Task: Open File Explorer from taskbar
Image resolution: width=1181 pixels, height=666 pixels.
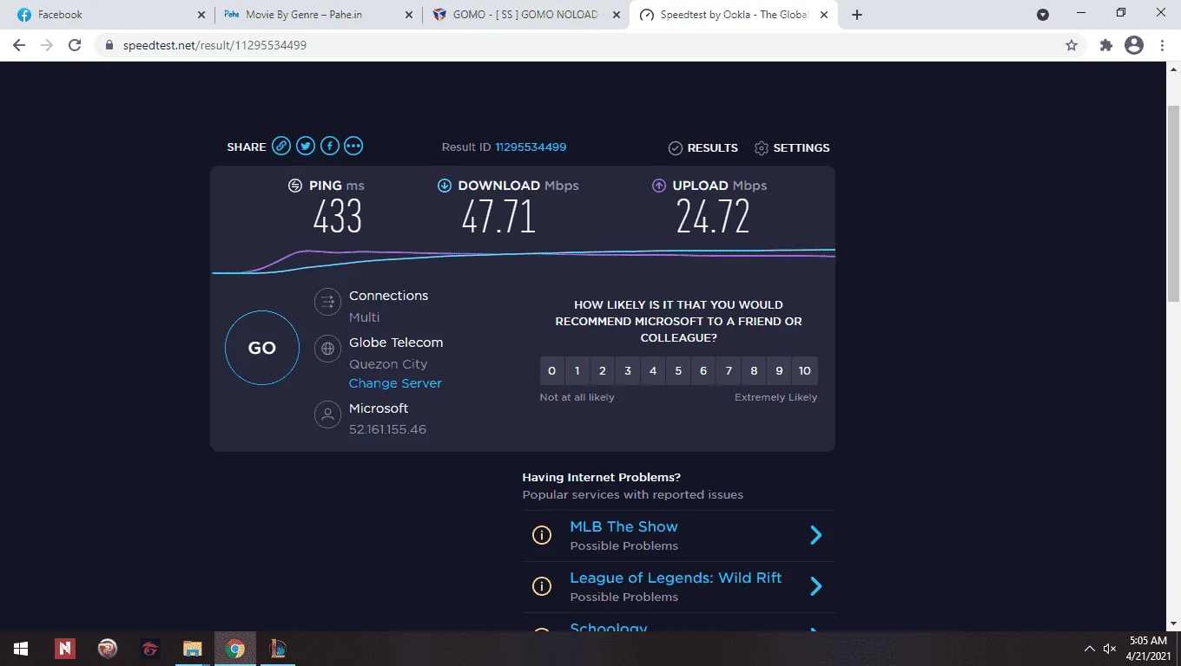Action: click(x=192, y=649)
